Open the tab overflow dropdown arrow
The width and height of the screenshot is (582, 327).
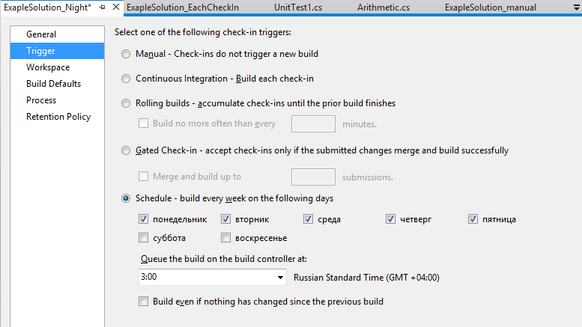pos(573,7)
